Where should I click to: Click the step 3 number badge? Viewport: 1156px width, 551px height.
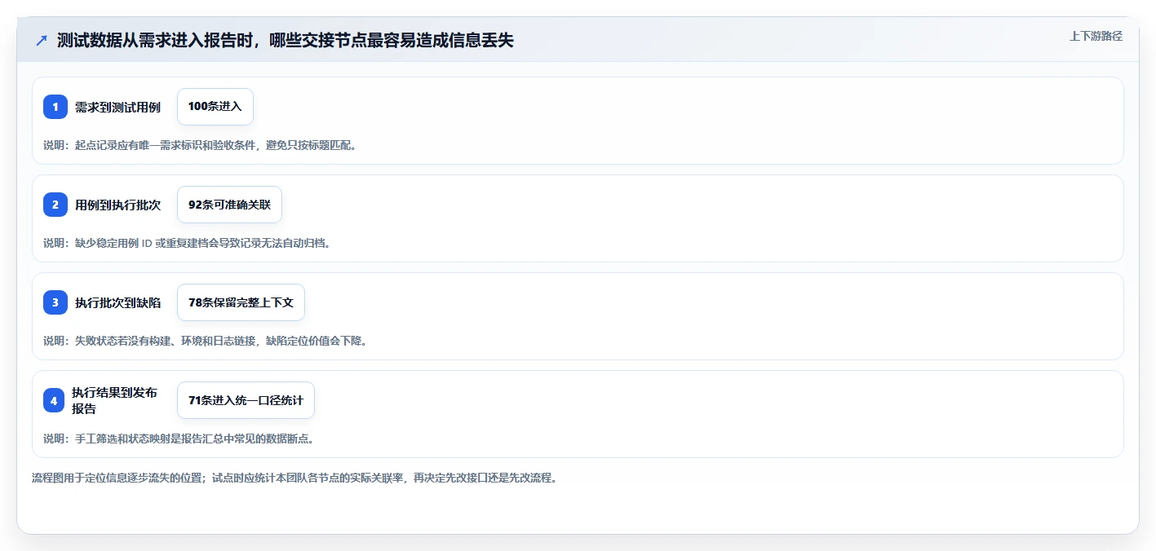(x=55, y=302)
